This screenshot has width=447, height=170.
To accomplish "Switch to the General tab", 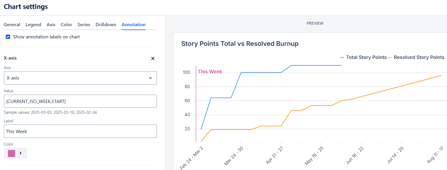I will 12,25.
